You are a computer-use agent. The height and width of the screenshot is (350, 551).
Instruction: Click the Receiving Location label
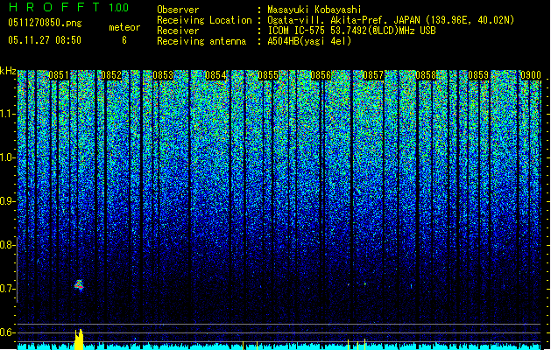coord(204,20)
